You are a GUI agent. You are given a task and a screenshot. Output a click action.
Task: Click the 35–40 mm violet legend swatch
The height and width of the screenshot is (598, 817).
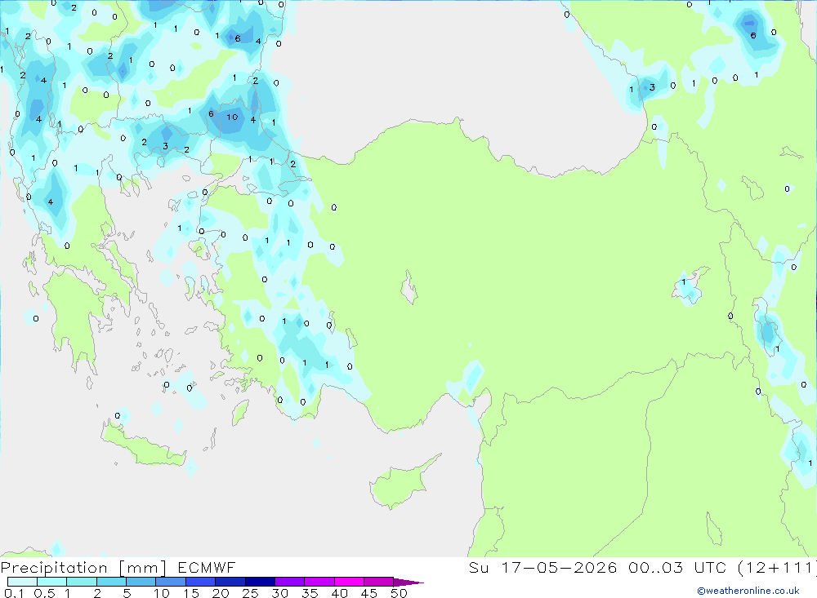(x=319, y=582)
